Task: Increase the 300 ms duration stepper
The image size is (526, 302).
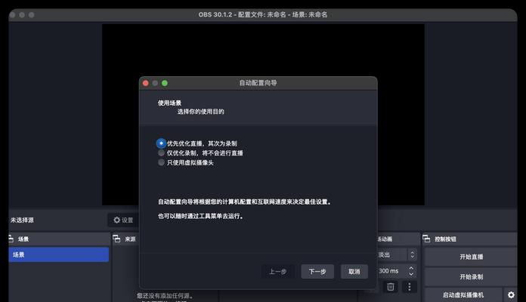Action: [411, 268]
